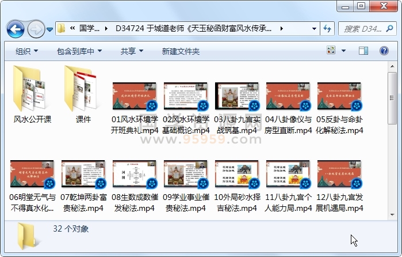Viewport: 402px width, 257px height.
Task: Click the greyed Forward arrow button
Action: [x=36, y=29]
